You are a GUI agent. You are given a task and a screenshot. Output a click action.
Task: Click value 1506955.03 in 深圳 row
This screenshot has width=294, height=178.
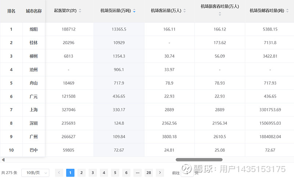coord(270,123)
